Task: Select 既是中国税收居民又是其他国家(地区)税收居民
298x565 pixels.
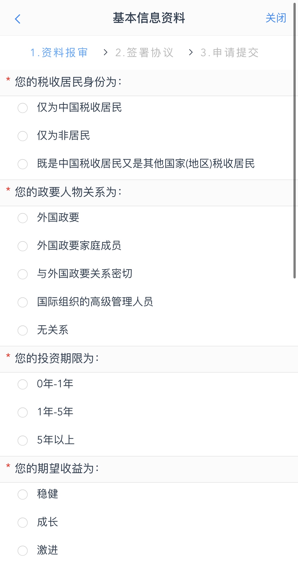Action: (22, 164)
